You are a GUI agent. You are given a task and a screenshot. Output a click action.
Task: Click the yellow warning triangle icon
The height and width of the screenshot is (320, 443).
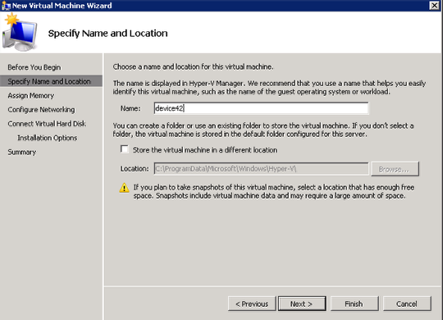[124, 188]
